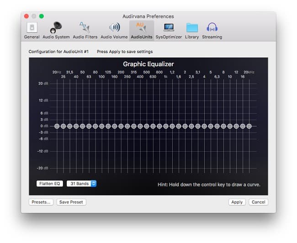The width and height of the screenshot is (297, 243).
Task: Click the 50 Hz band slider knob
Action: pos(82,126)
